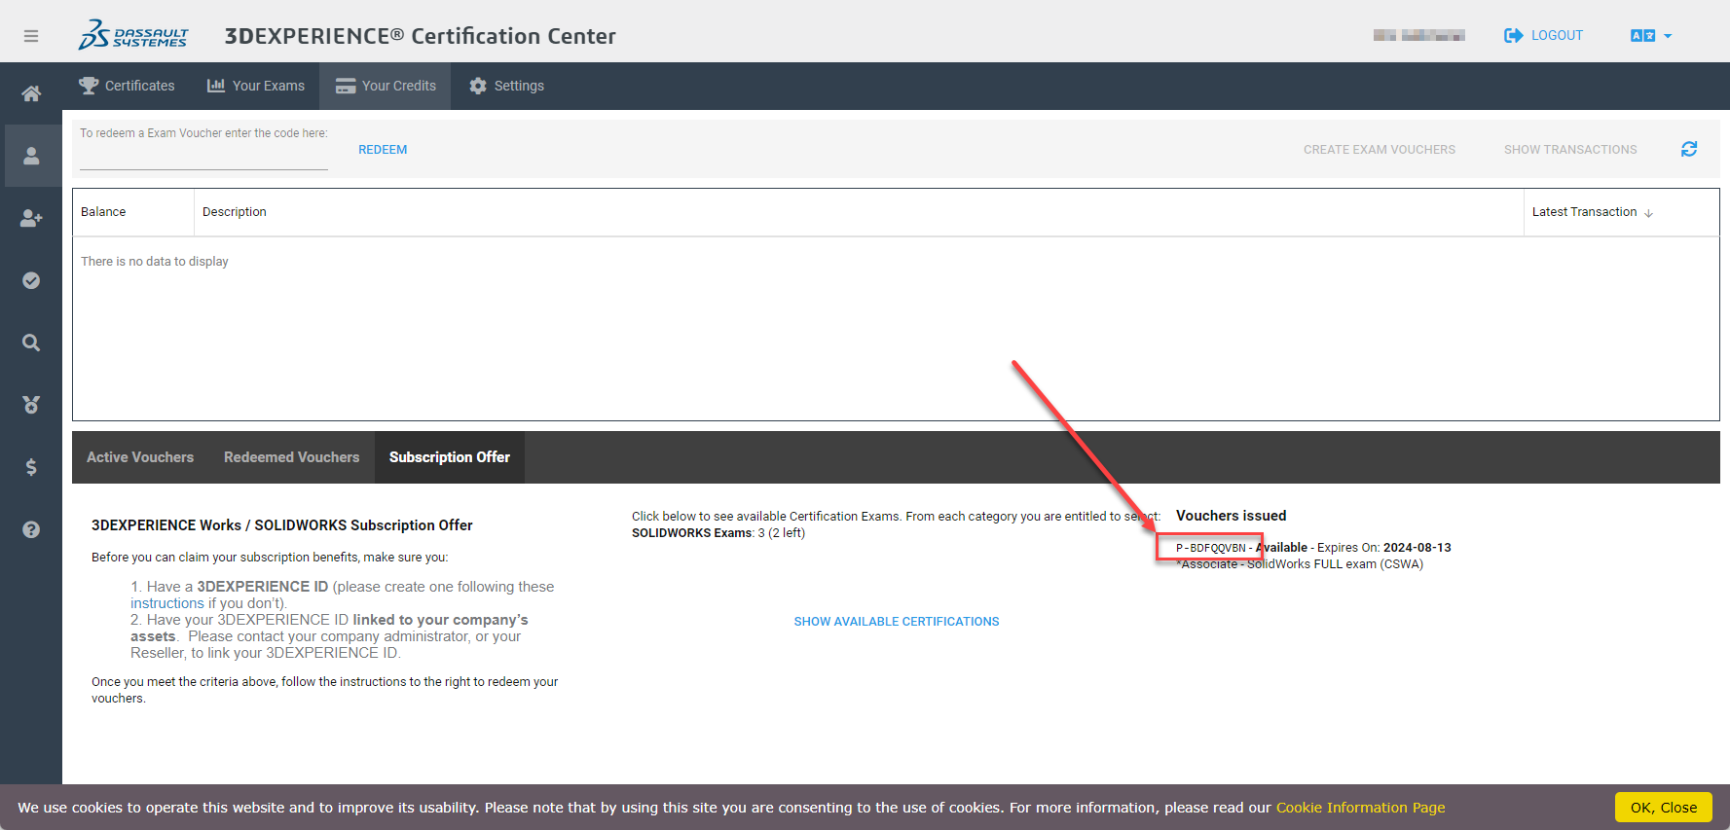Open the Redeemed Vouchers tab
Image resolution: width=1730 pixels, height=830 pixels.
[291, 457]
